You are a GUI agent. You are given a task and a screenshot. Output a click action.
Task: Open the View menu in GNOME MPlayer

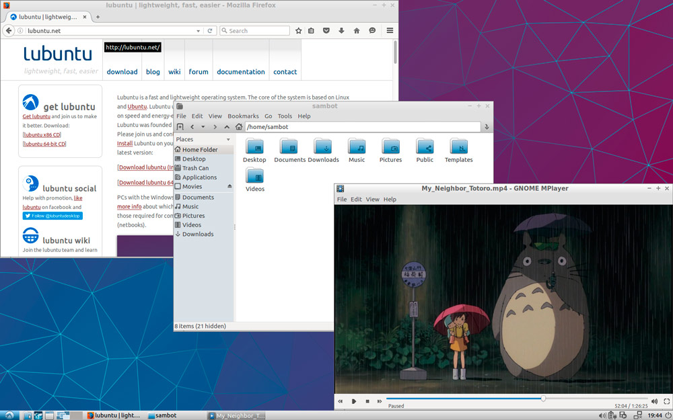372,200
